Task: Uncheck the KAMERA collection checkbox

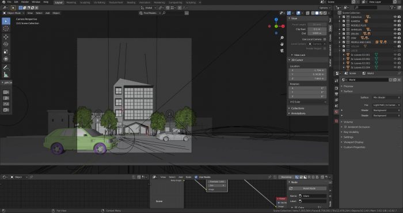Action: (x=344, y=21)
